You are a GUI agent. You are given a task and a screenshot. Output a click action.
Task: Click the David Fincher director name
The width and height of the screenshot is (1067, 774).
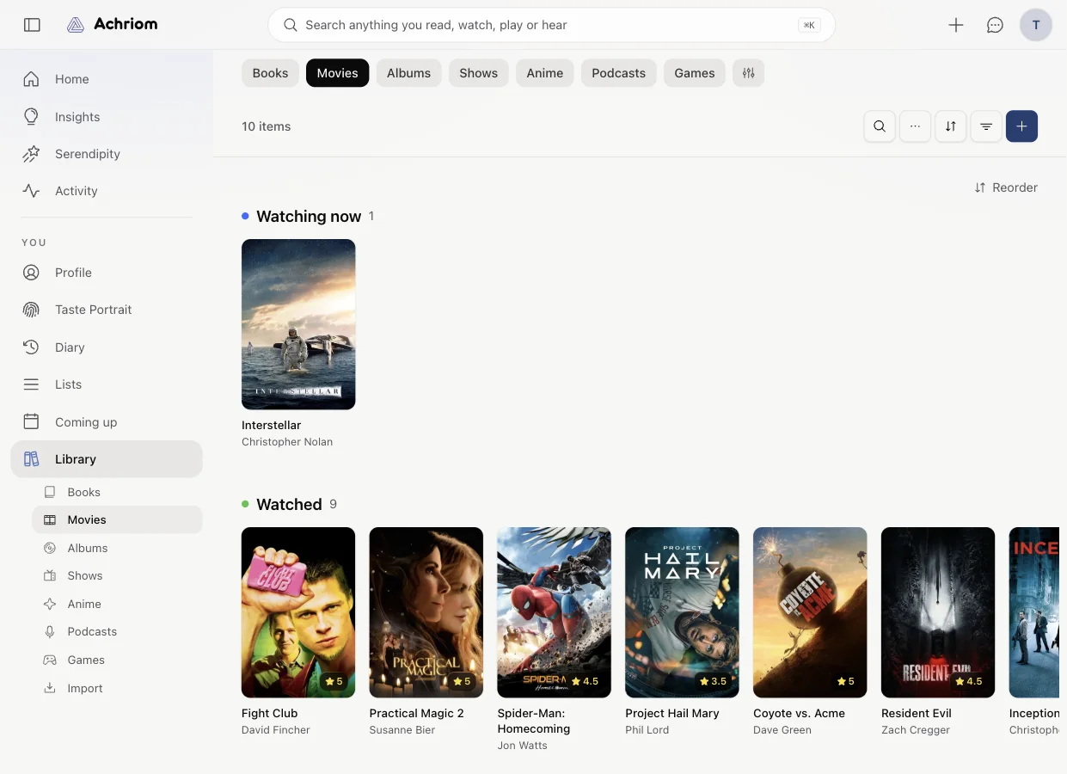pyautogui.click(x=276, y=730)
